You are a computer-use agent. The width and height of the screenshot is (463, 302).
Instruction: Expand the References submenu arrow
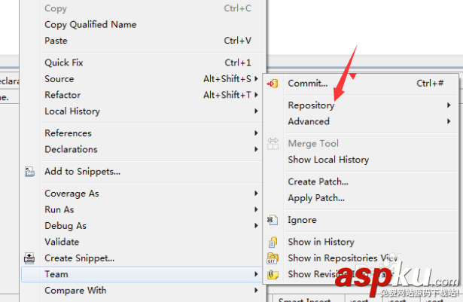click(x=256, y=133)
